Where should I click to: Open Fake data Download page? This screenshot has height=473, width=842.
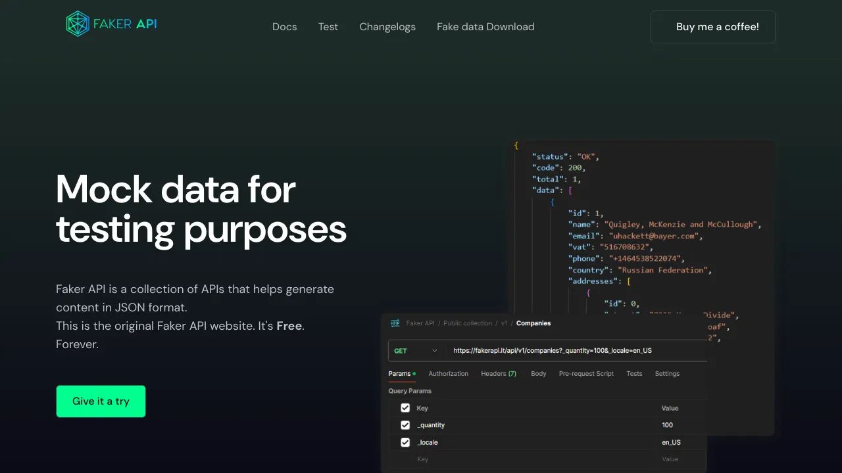point(485,27)
